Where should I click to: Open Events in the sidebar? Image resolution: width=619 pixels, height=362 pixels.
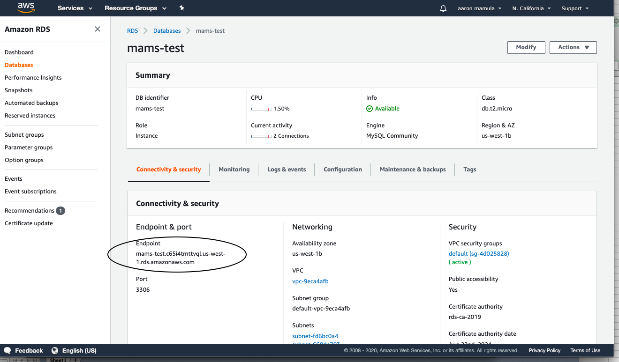[x=14, y=179]
